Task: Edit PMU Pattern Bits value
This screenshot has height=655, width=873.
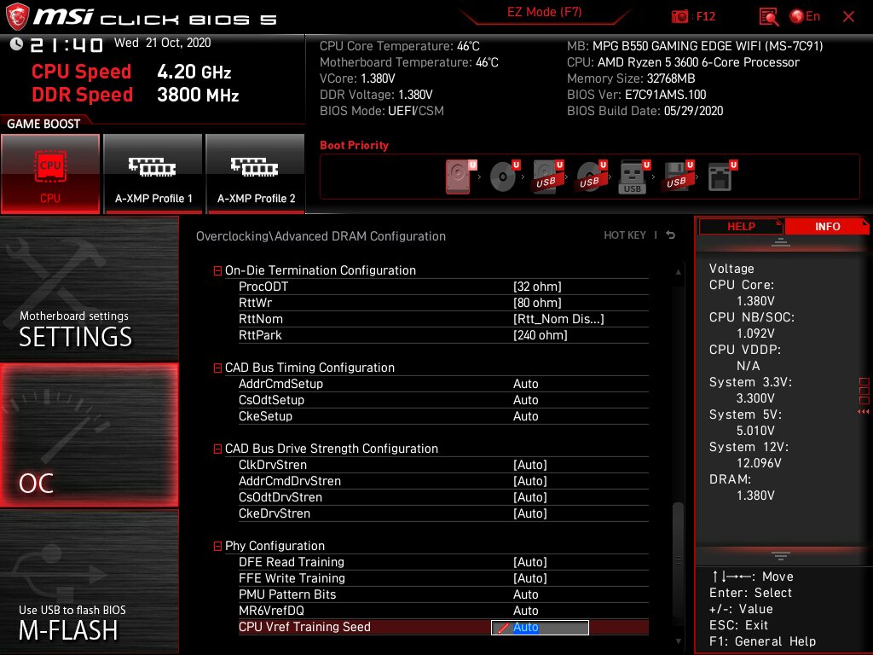Action: click(525, 594)
